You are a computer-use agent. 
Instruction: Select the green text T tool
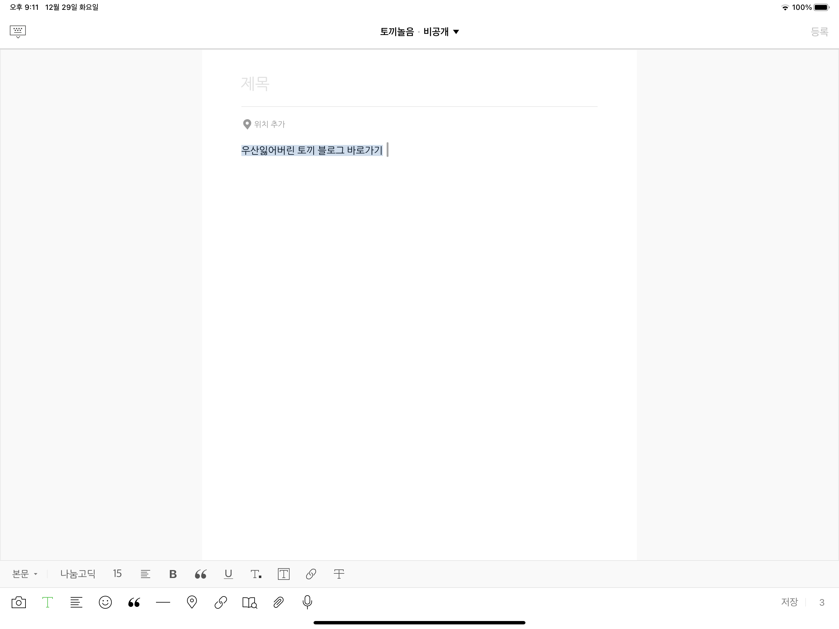pos(47,603)
